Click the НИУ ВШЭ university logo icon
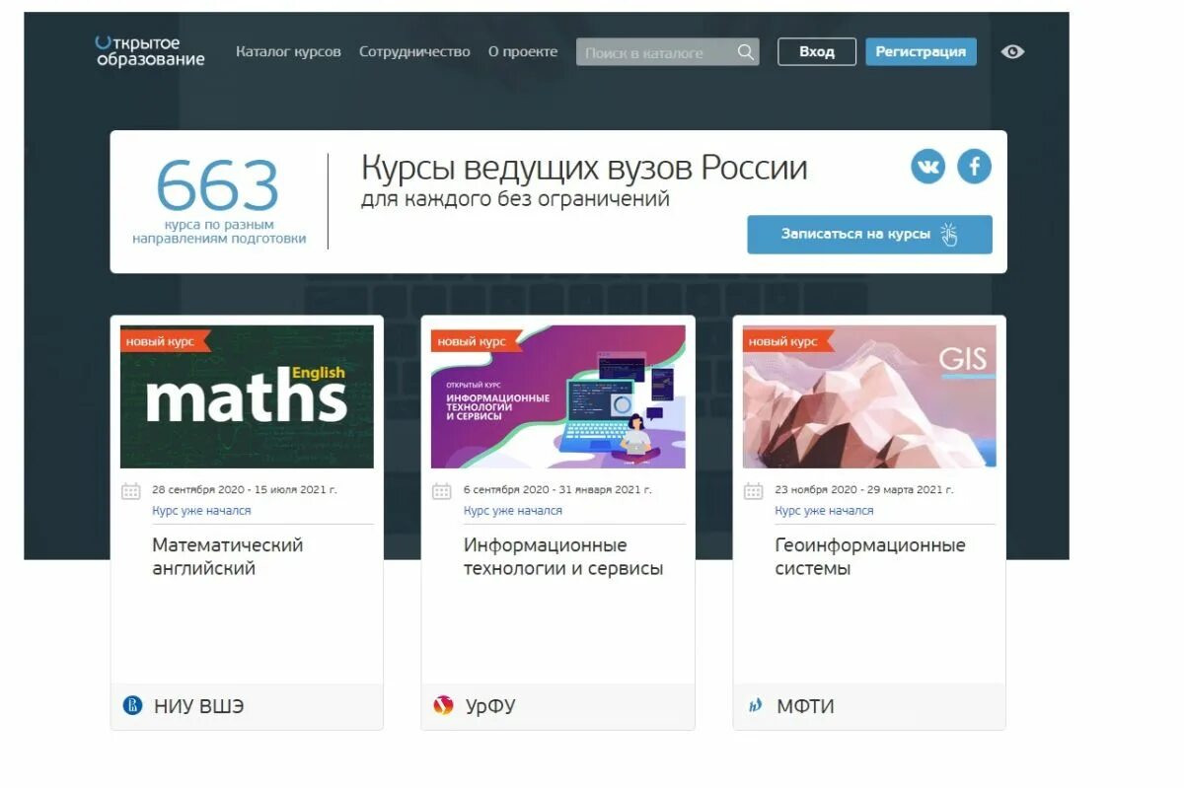Viewport: 1184px width, 788px height. tap(132, 706)
